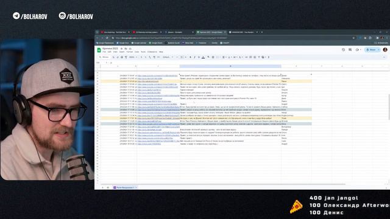Open the Edit menu
390x219 pixels.
(110, 52)
